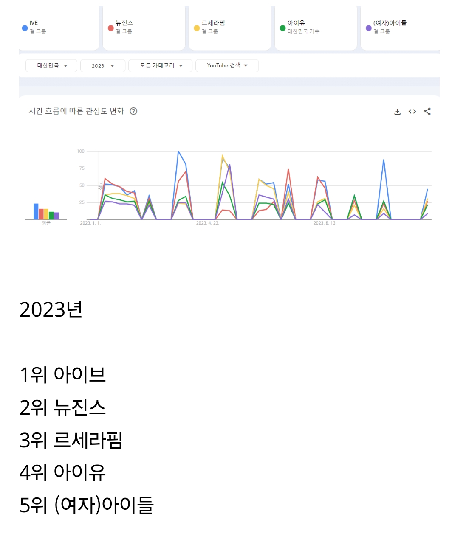Download the interest over time chart data
The width and height of the screenshot is (452, 542).
pyautogui.click(x=397, y=112)
